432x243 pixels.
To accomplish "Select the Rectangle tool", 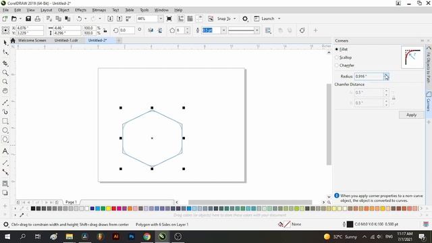I will pos(5,121).
